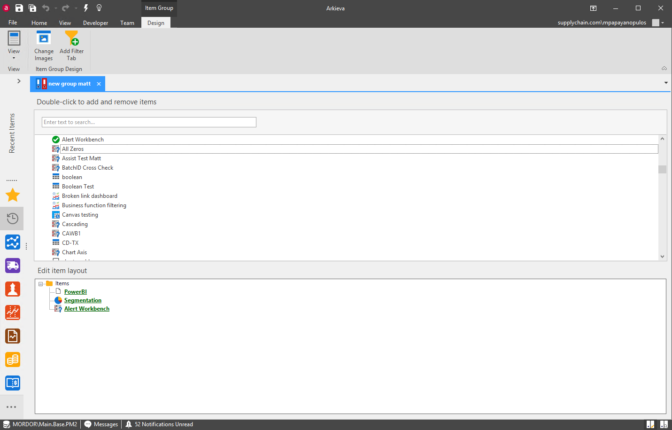The width and height of the screenshot is (672, 430).
Task: Click the notifications bell icon in status bar
Action: [x=129, y=424]
